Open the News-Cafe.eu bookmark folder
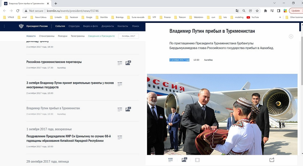This screenshot has height=166, width=303. (x=39, y=17)
